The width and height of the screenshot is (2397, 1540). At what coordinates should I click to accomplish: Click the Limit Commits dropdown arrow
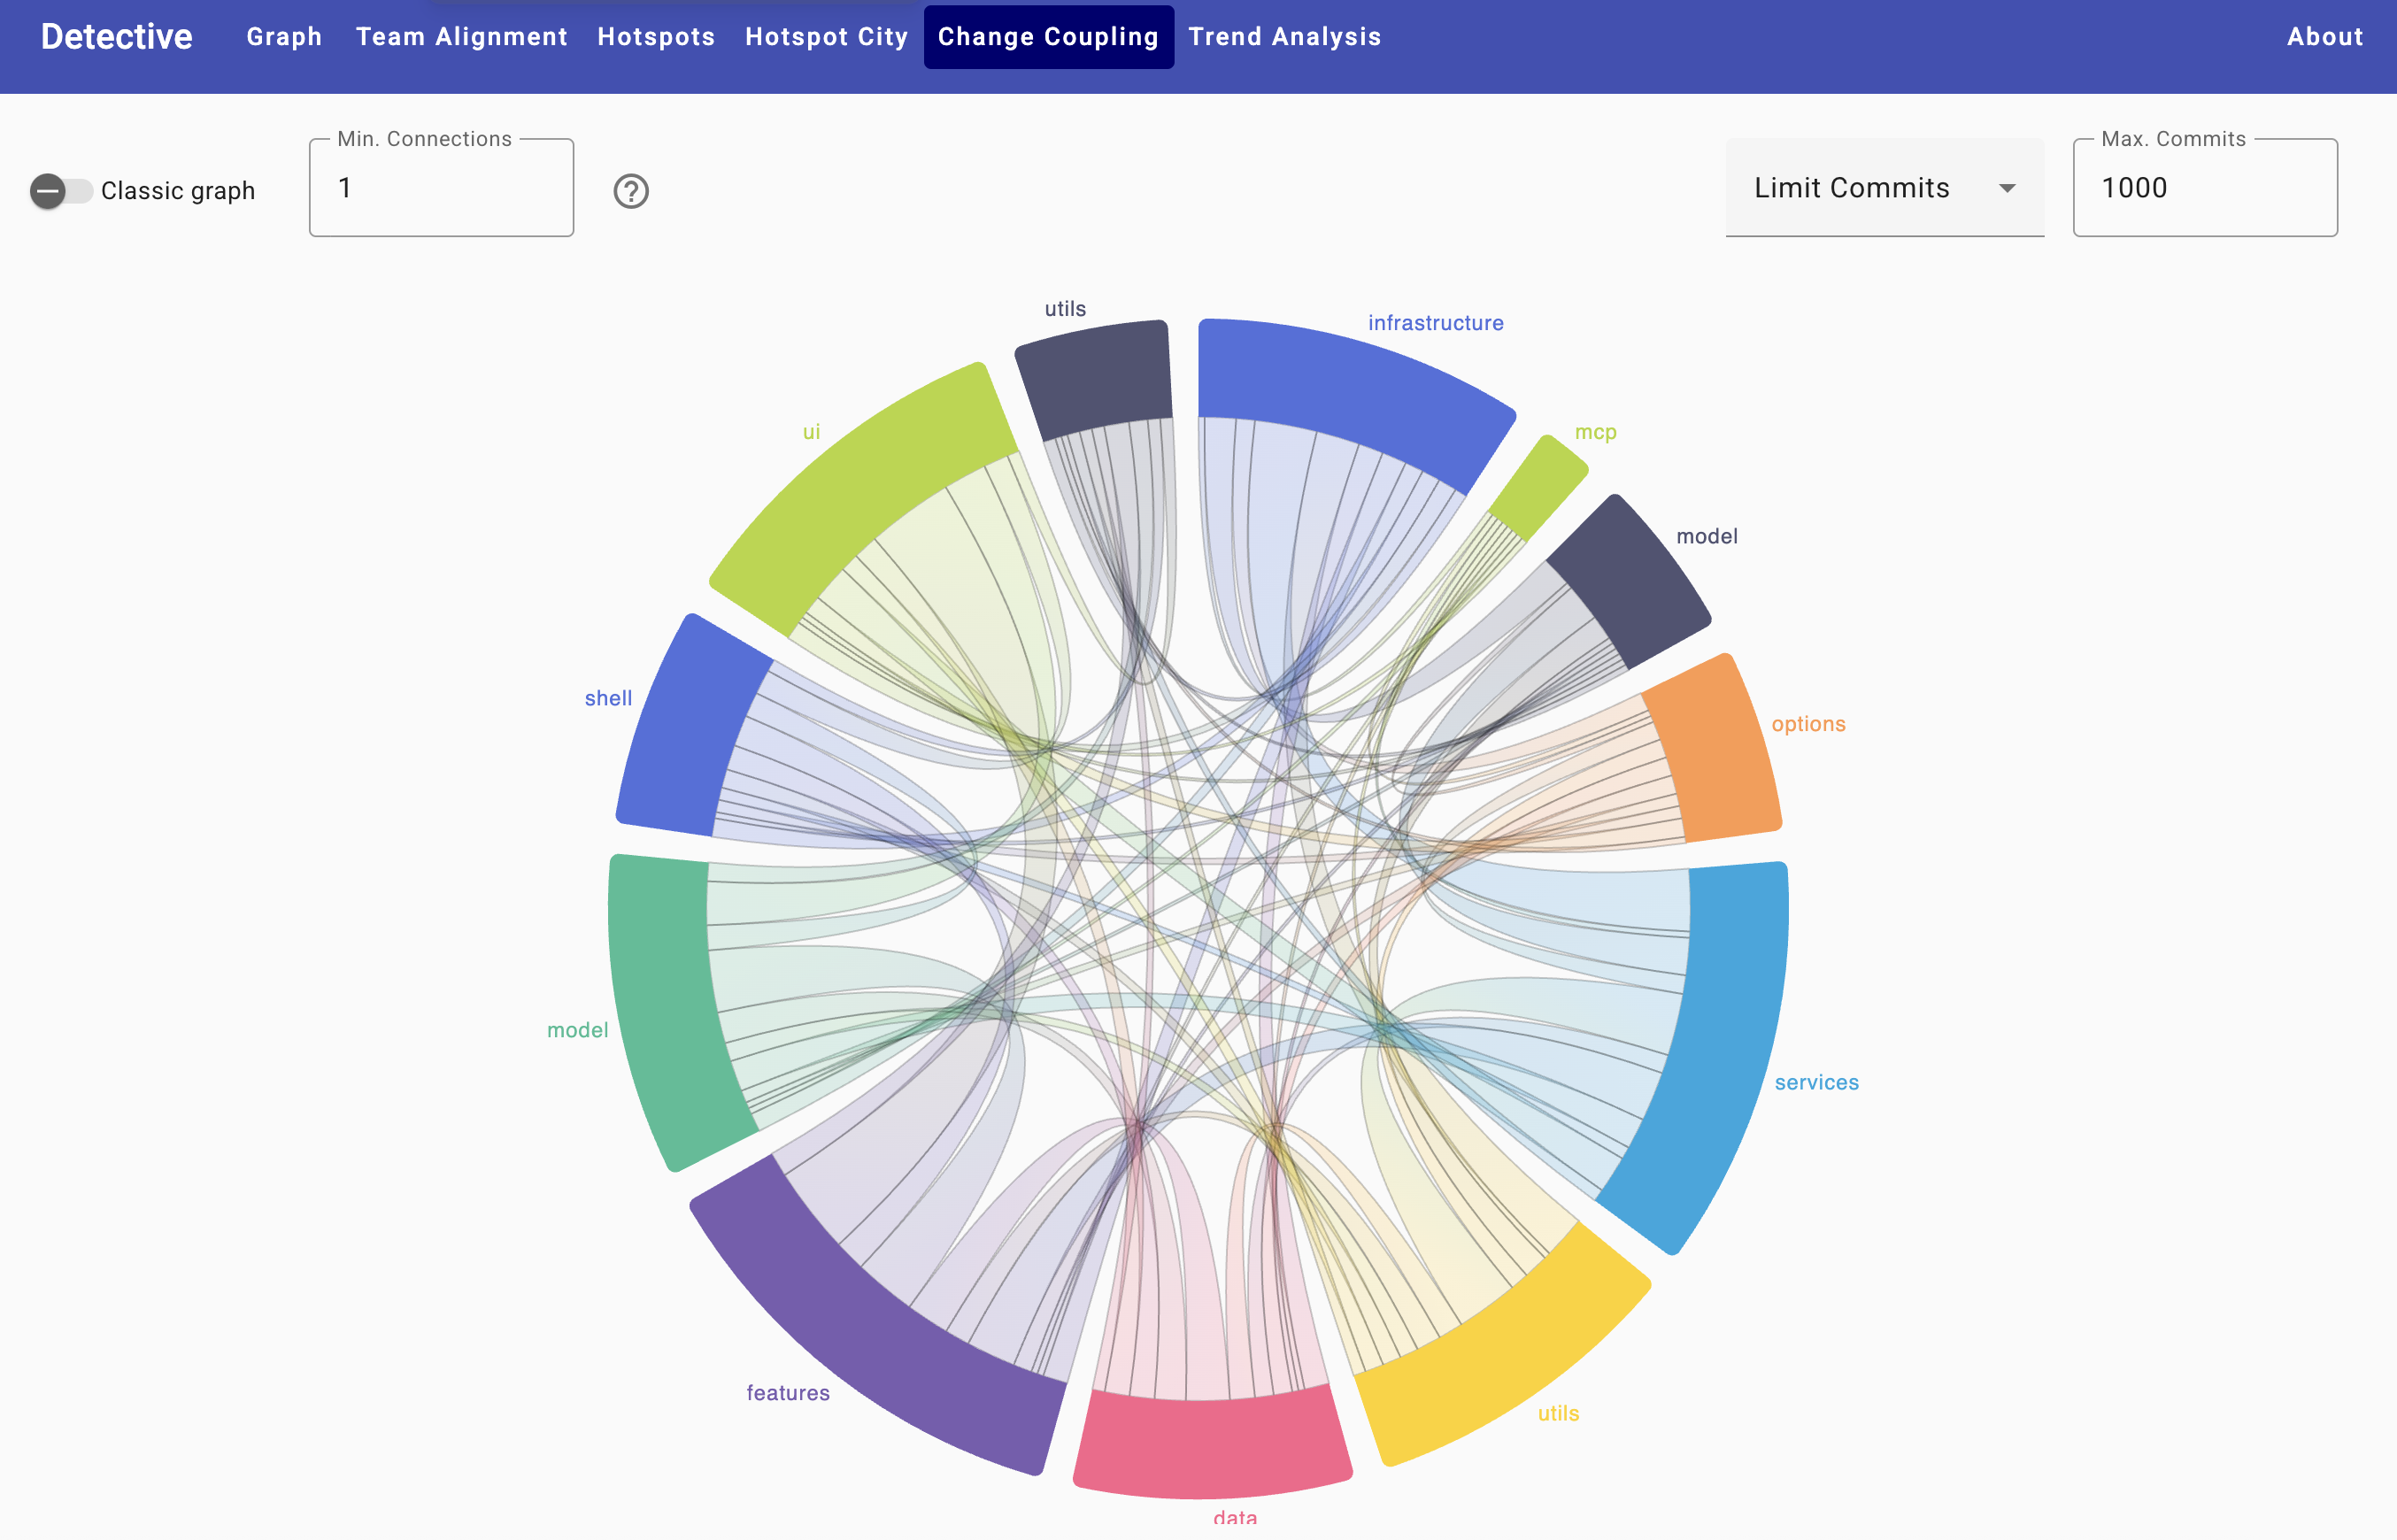[x=2006, y=188]
